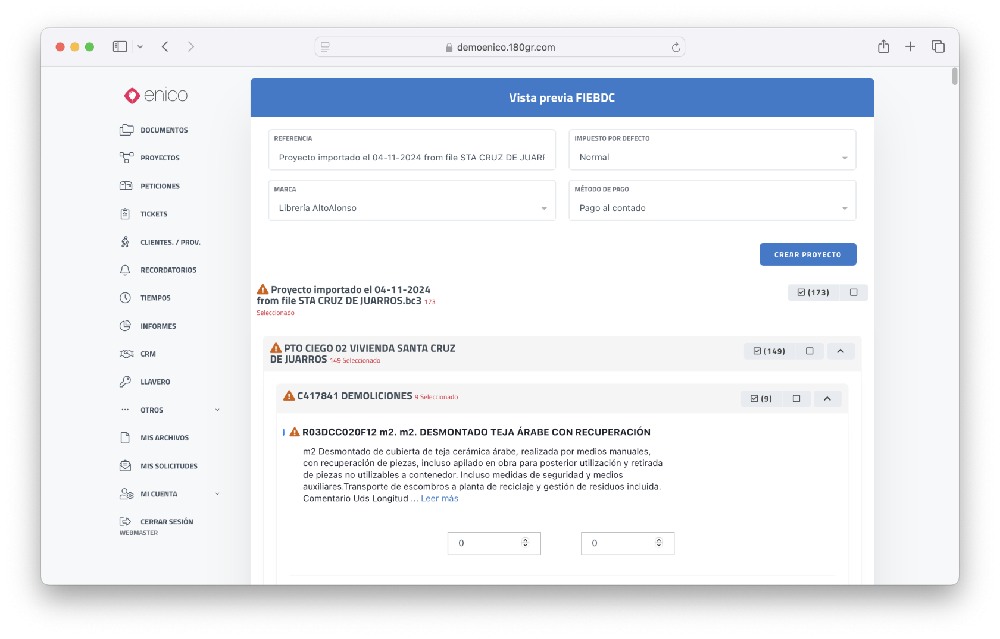Open Mis Solicitudes in the sidebar
Image resolution: width=1000 pixels, height=639 pixels.
coord(168,466)
